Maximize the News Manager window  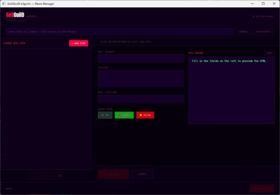pos(263,4)
